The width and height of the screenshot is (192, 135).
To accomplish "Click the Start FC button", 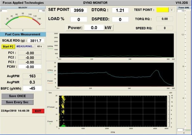I will [x=8, y=47].
